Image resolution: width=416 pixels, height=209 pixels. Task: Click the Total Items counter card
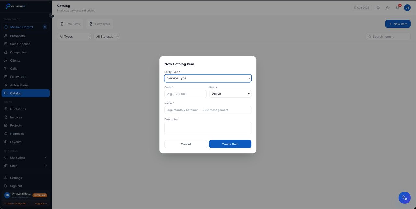[x=70, y=24]
